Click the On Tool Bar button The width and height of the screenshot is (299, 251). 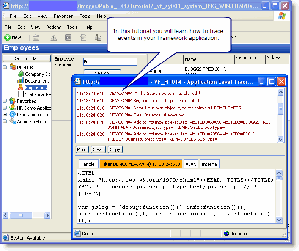coord(27,58)
